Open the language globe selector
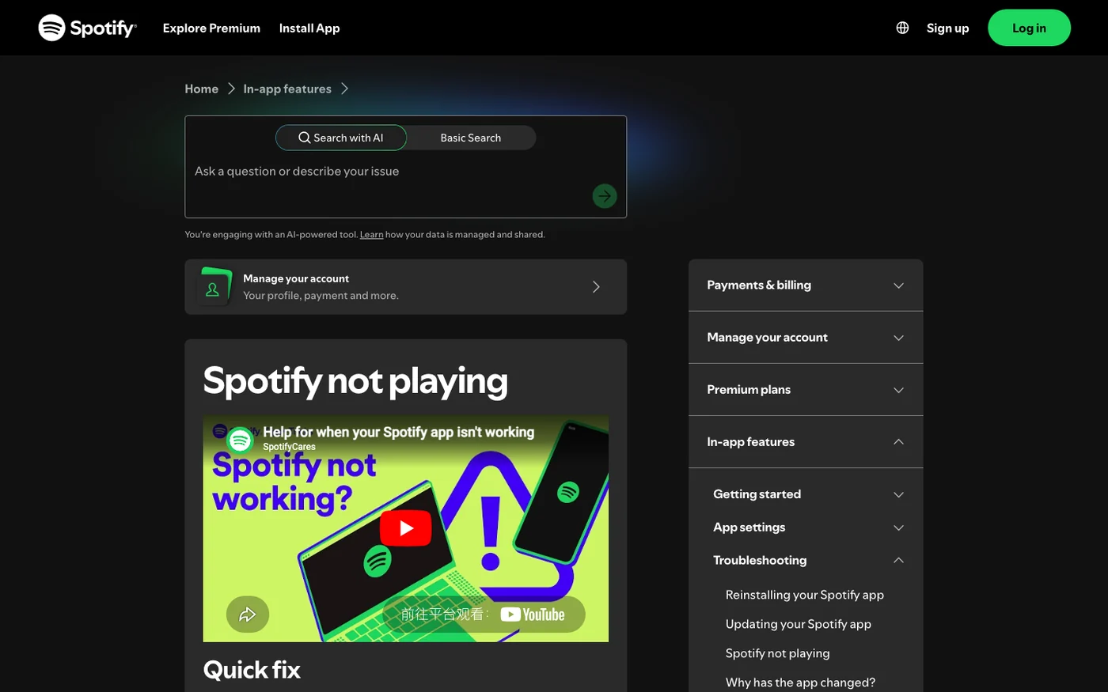 coord(902,28)
